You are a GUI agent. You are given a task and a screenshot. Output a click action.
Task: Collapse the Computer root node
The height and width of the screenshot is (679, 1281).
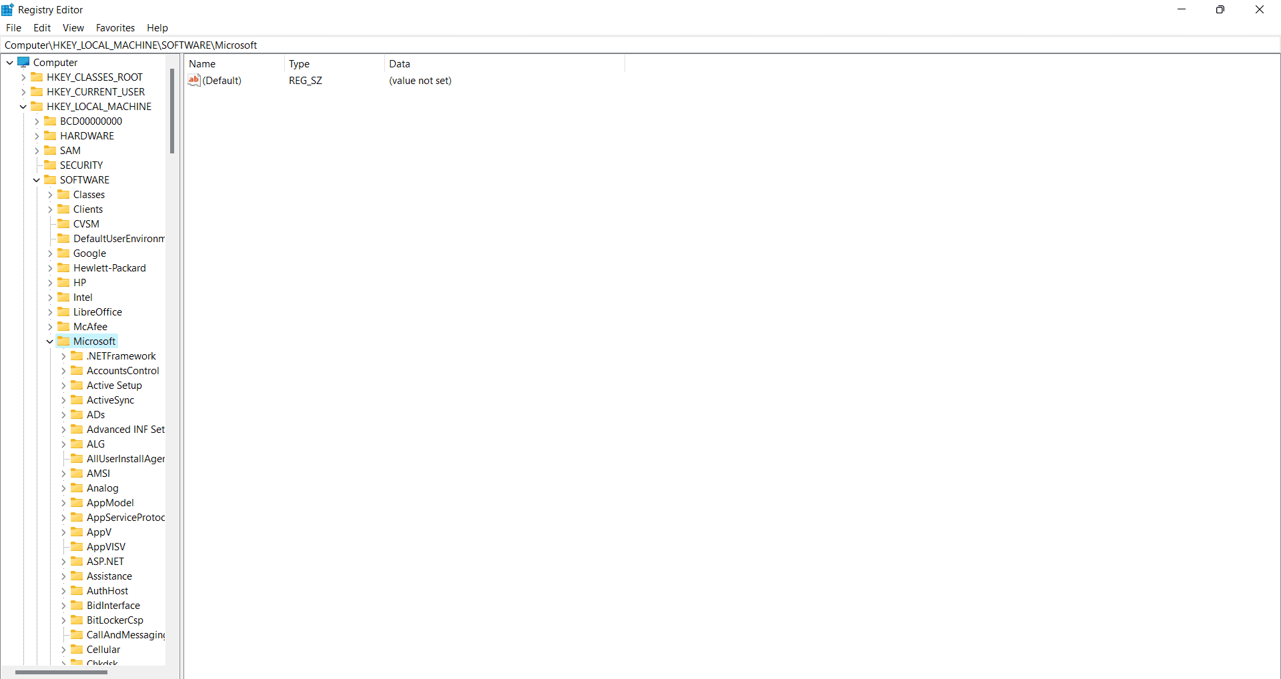(x=10, y=63)
